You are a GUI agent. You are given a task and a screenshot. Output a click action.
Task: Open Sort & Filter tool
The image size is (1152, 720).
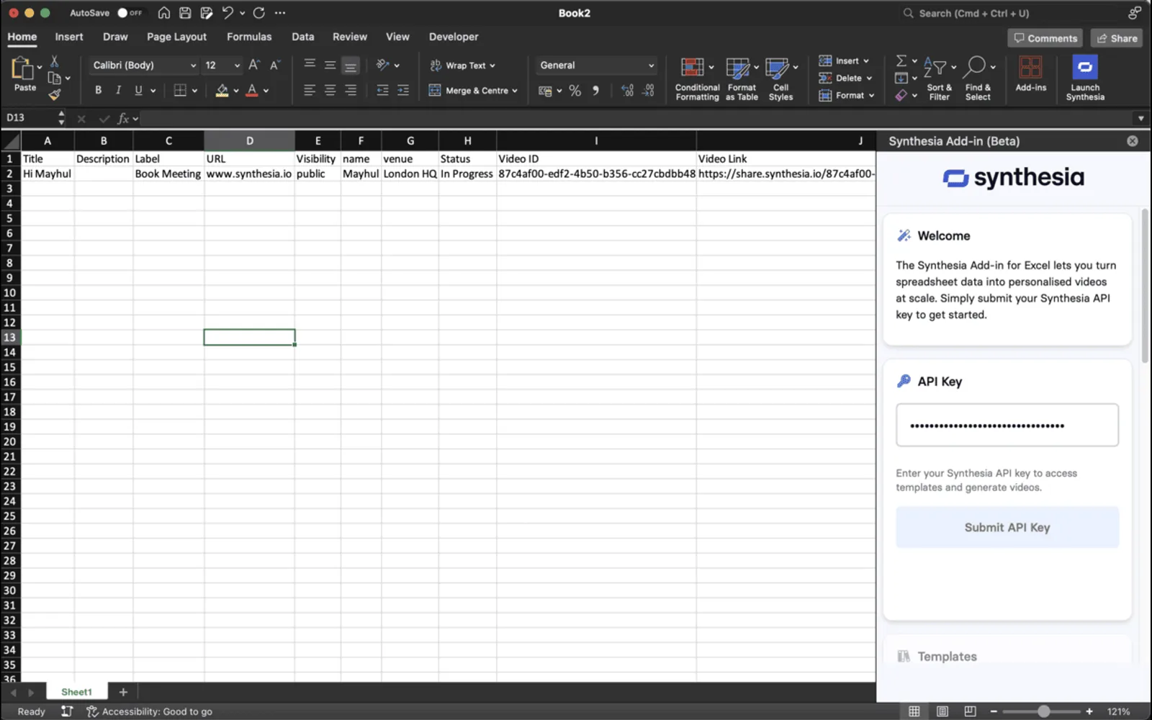pos(939,78)
